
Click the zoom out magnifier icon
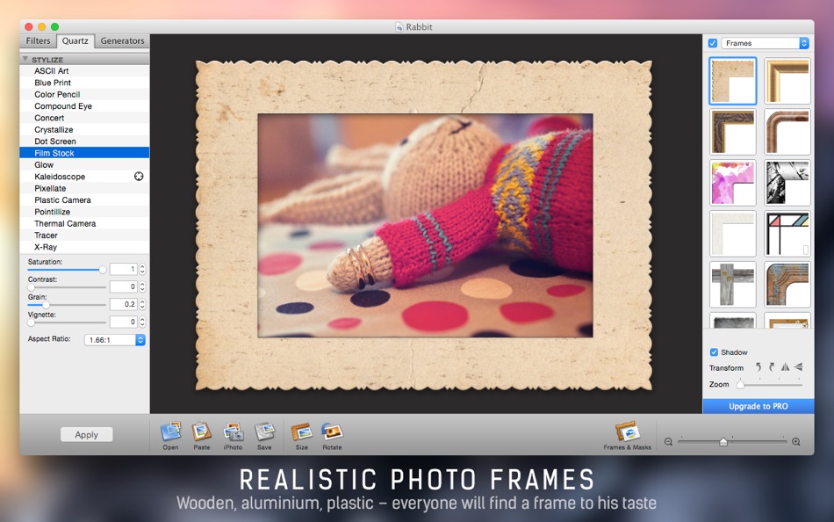click(668, 441)
